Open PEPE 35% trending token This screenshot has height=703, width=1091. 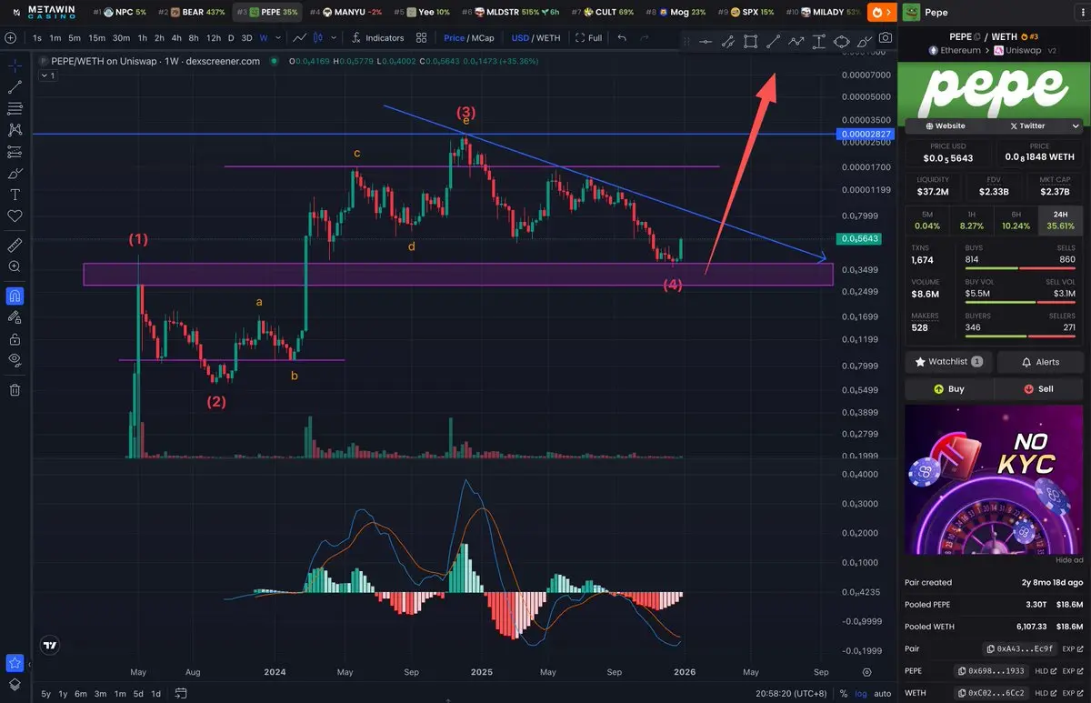[x=266, y=12]
